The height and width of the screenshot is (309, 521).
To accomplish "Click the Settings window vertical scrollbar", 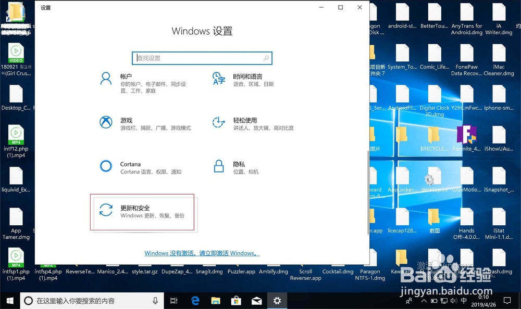I will point(368,192).
